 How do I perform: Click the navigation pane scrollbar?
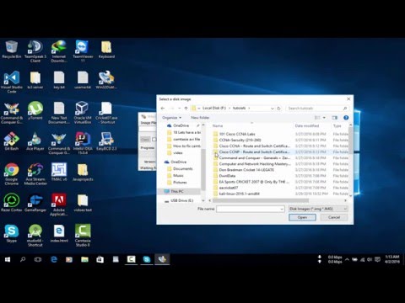(x=202, y=169)
